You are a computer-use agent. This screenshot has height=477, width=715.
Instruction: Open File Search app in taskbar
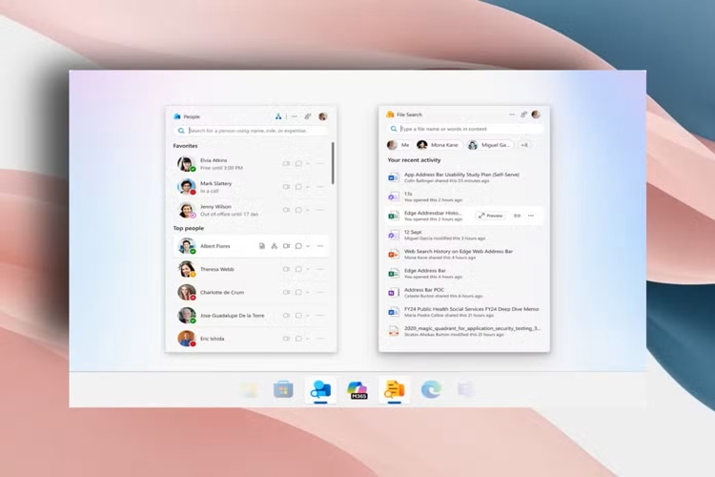(395, 390)
